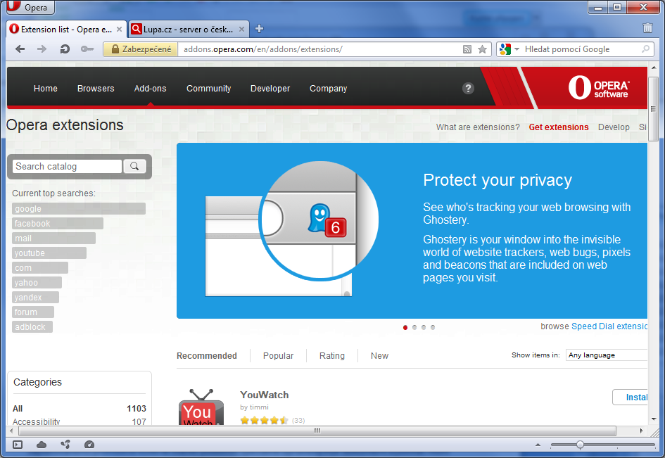
Task: Go back with the Back arrow
Action: [20, 49]
